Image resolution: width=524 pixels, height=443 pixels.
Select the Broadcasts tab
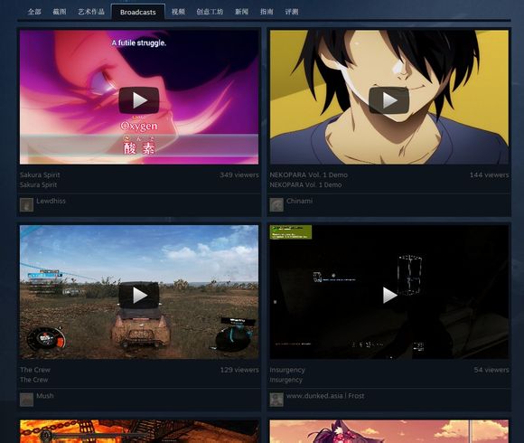(x=137, y=12)
